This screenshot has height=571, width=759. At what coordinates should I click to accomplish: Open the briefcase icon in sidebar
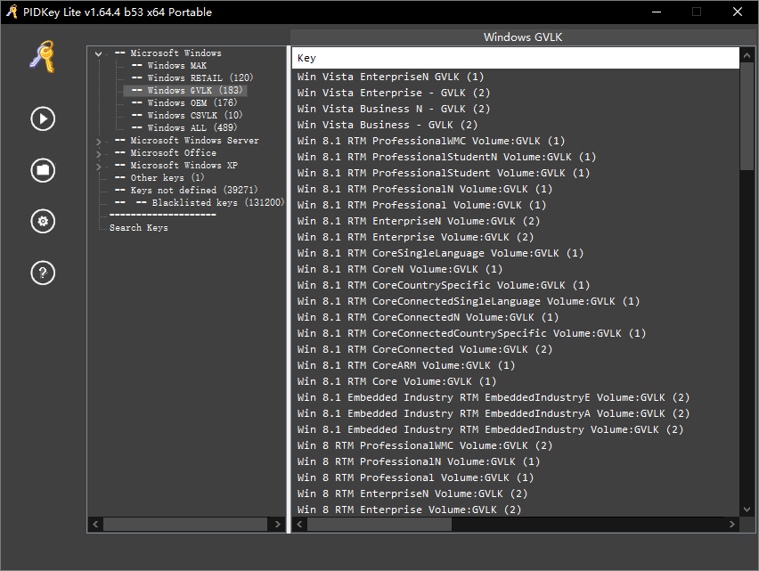[x=43, y=170]
